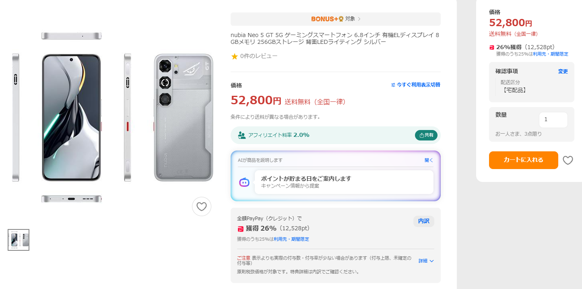Open the BONUS+ 対象 banner arrow
Image resolution: width=582 pixels, height=289 pixels.
(x=359, y=19)
